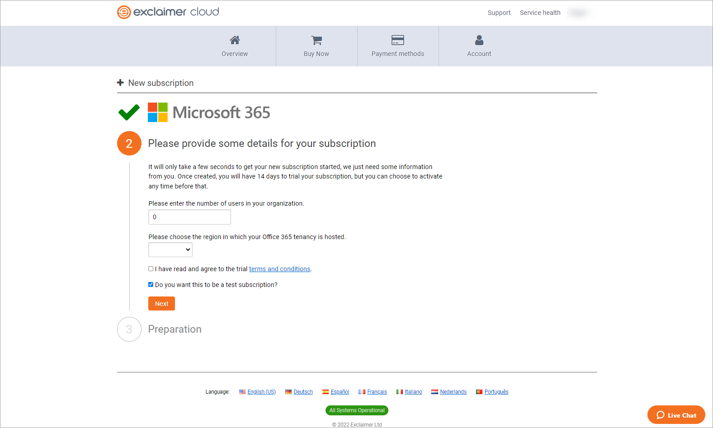Tick the trial terms agreement checkbox
Image resolution: width=713 pixels, height=428 pixels.
pos(151,268)
